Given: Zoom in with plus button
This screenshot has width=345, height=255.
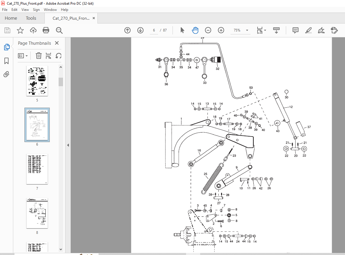Looking at the screenshot, I should click(x=221, y=30).
